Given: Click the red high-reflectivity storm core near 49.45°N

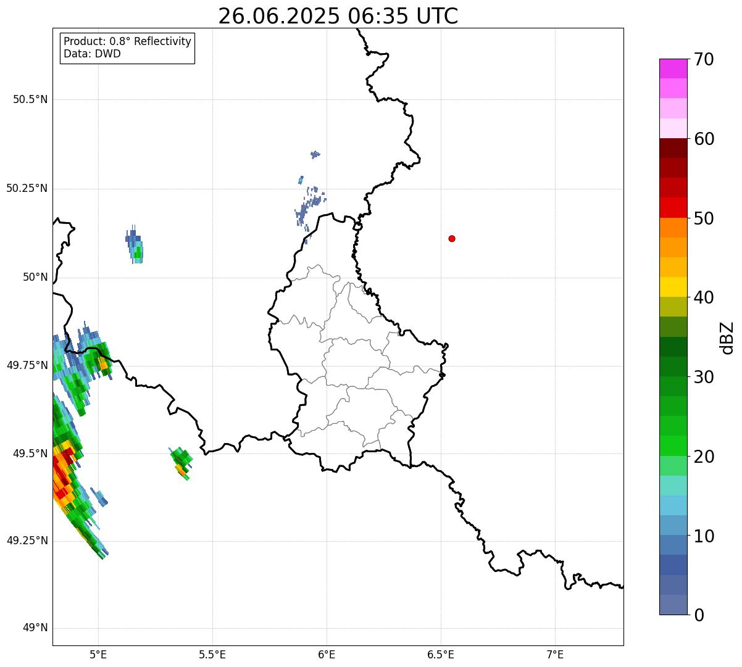Looking at the screenshot, I should pos(63,474).
